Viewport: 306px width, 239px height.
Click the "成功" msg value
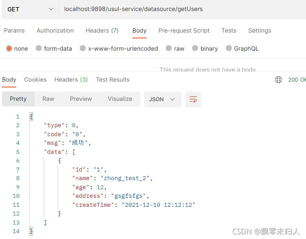(78, 143)
